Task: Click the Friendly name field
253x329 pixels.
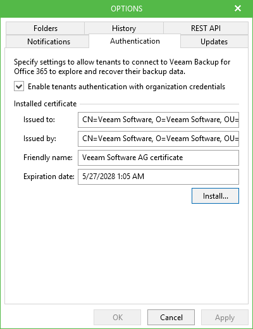Action: click(x=158, y=158)
